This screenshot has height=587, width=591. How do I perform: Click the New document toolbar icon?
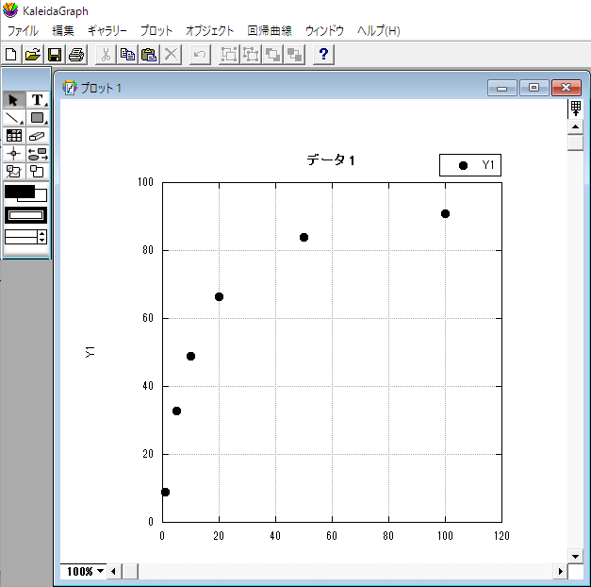tap(11, 55)
